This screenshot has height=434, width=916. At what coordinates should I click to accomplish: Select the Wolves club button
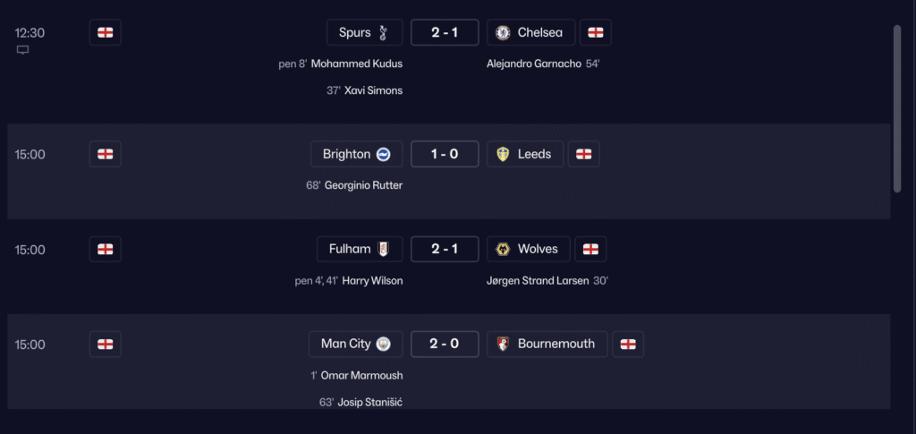click(x=528, y=249)
